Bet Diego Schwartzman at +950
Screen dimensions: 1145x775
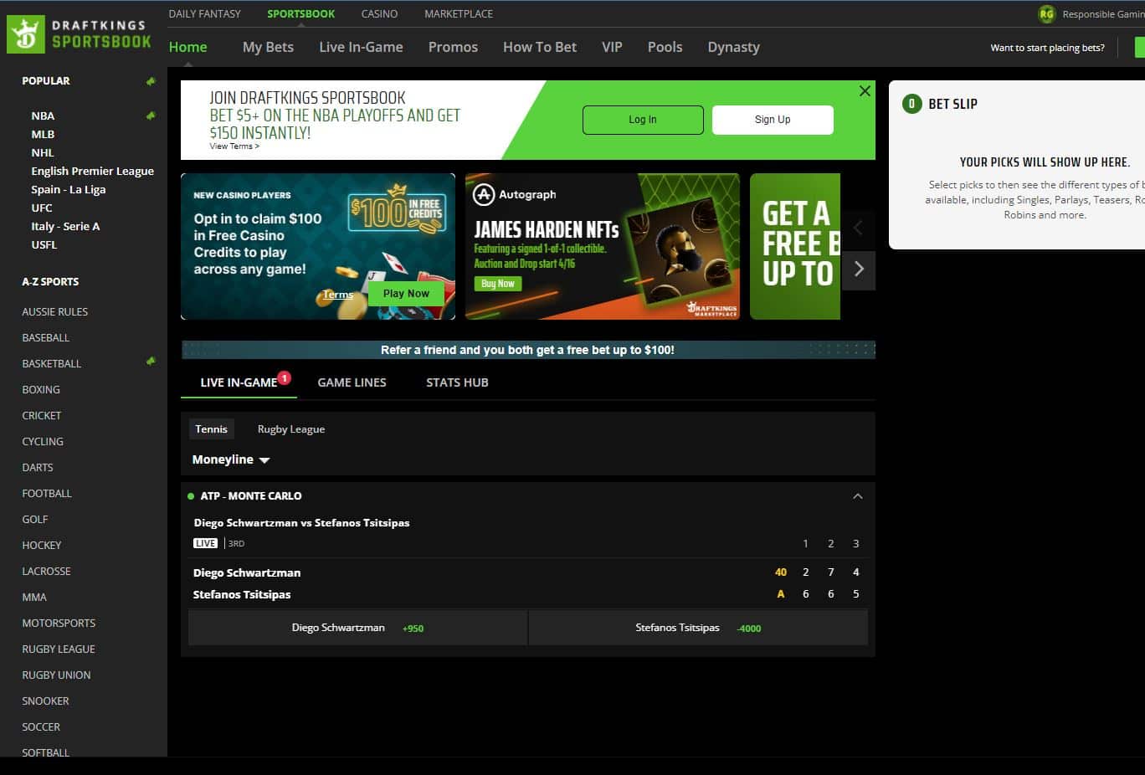coord(357,628)
